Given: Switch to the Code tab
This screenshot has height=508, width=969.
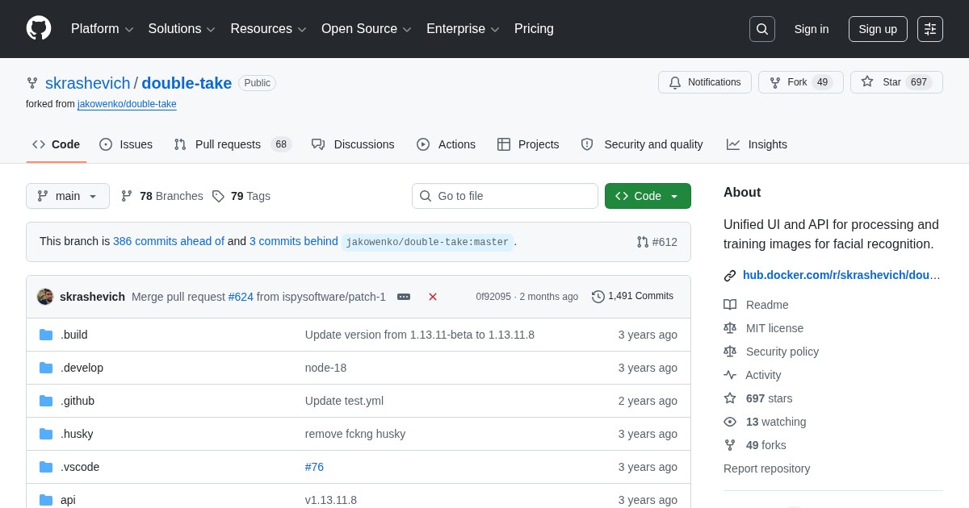Looking at the screenshot, I should pyautogui.click(x=57, y=144).
